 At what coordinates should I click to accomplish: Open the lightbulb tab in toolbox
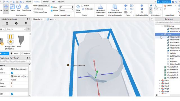pyautogui.click(x=26, y=23)
